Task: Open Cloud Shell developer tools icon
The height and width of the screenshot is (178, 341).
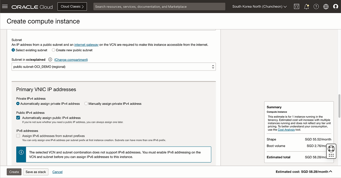Action: click(x=297, y=7)
